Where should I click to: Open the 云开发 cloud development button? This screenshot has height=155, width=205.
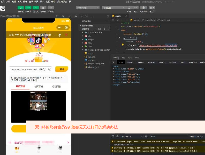tap(51, 8)
